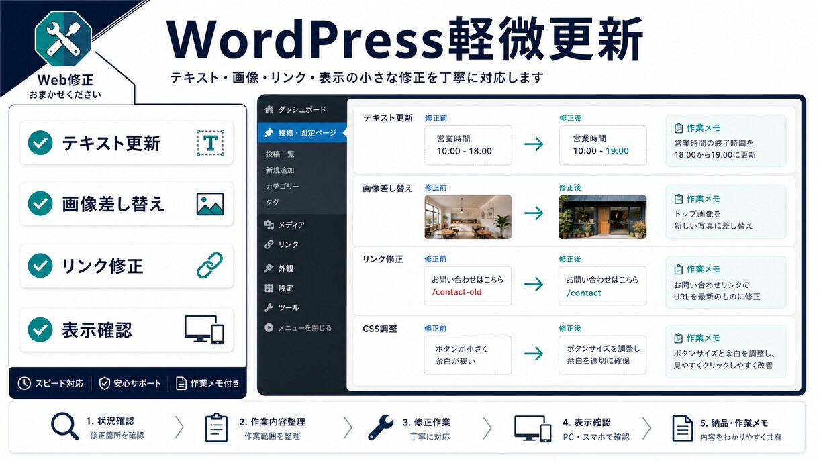819x461 pixels.
Task: Toggle the checkmark beside テキスト更新
Action: (x=40, y=143)
